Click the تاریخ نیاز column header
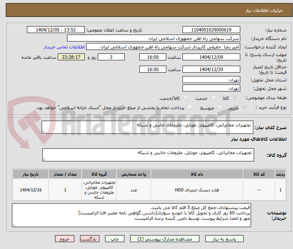Image resolution: width=293 pixels, height=249 pixels. [x=31, y=174]
